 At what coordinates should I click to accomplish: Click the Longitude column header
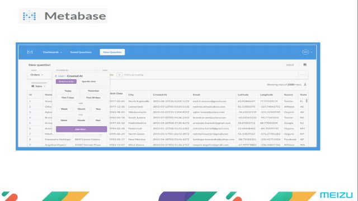pyautogui.click(x=266, y=94)
